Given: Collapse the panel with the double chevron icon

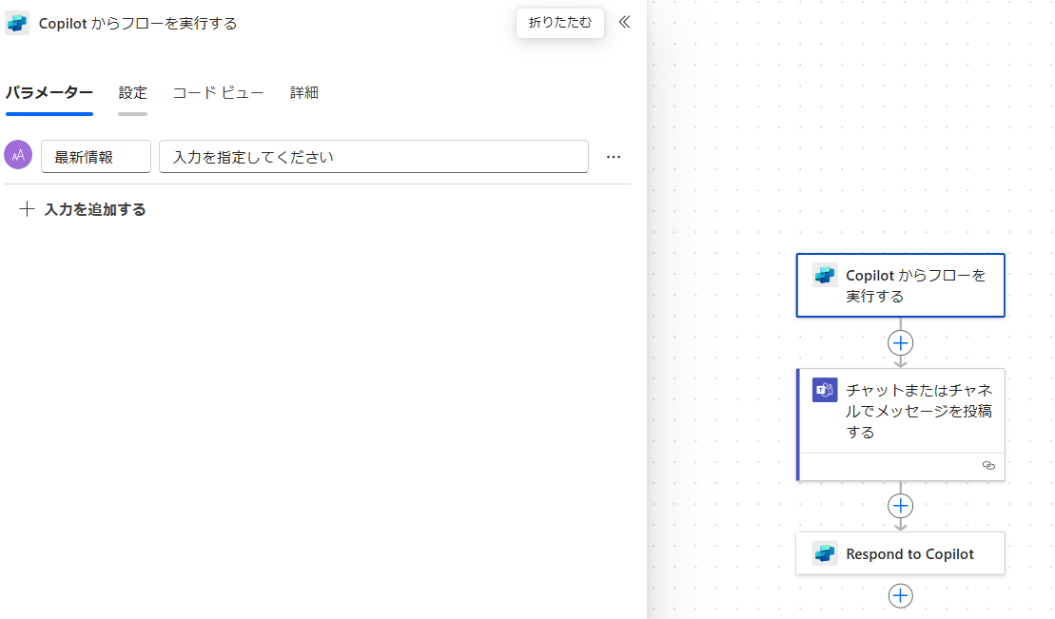Looking at the screenshot, I should pyautogui.click(x=624, y=22).
